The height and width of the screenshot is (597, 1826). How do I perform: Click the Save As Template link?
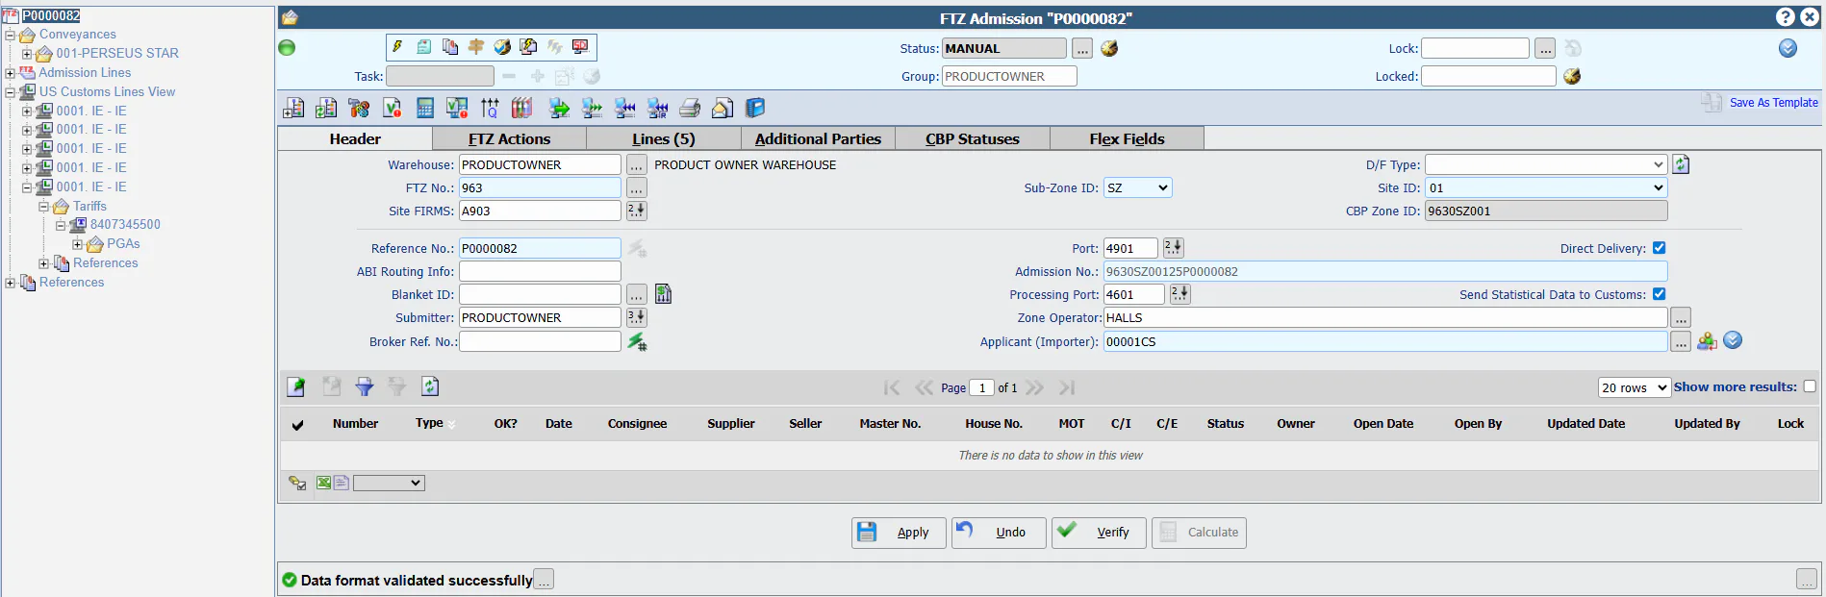(1773, 103)
